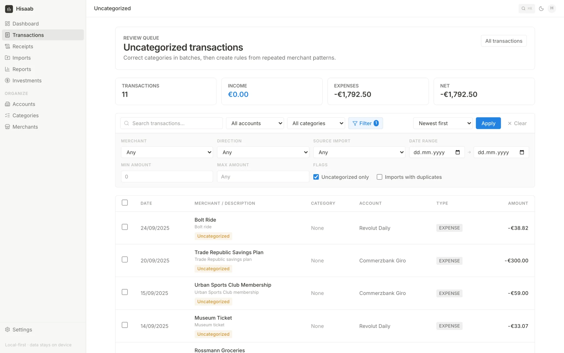The image size is (564, 353).
Task: Open Investments from the sidebar
Action: [43, 81]
